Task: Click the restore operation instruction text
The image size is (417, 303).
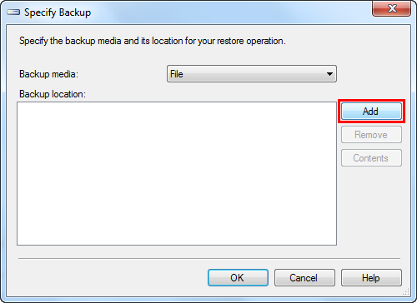Action: 153,41
